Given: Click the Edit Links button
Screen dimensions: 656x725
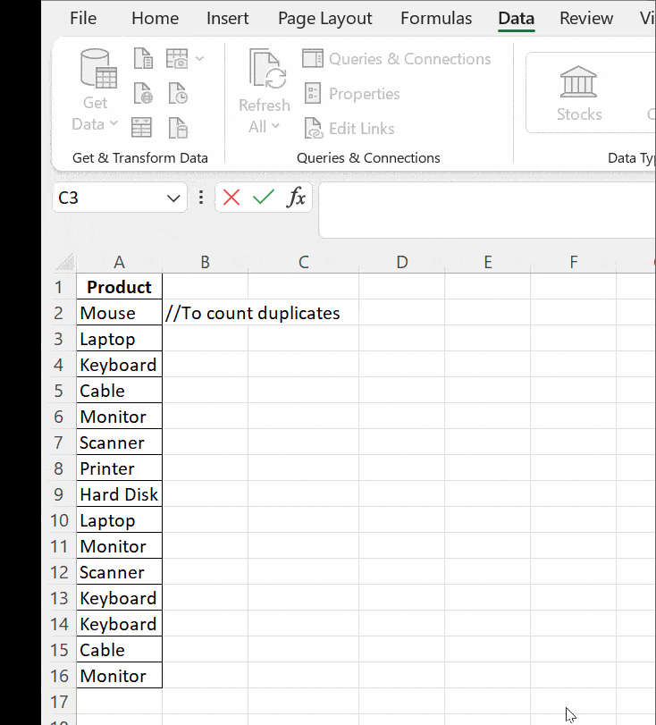Looking at the screenshot, I should coord(349,128).
